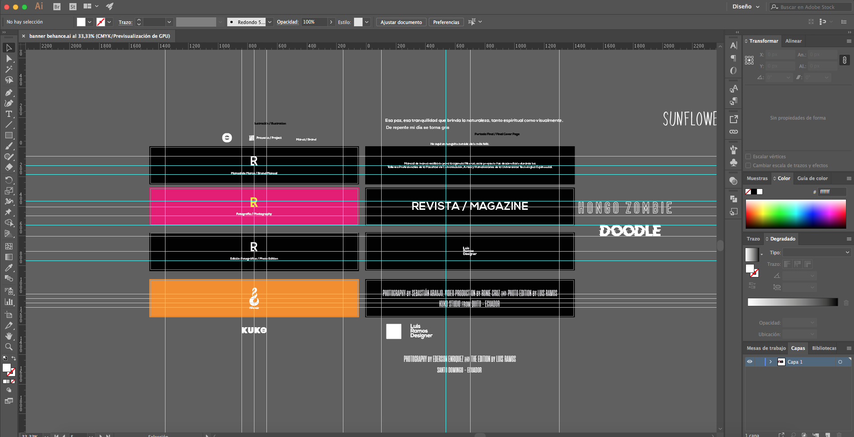The width and height of the screenshot is (854, 437).
Task: Open the Links panel chain icon
Action: [x=733, y=132]
